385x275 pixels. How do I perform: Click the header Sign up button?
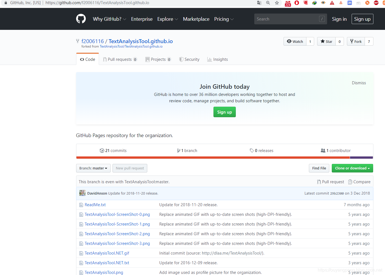(362, 19)
